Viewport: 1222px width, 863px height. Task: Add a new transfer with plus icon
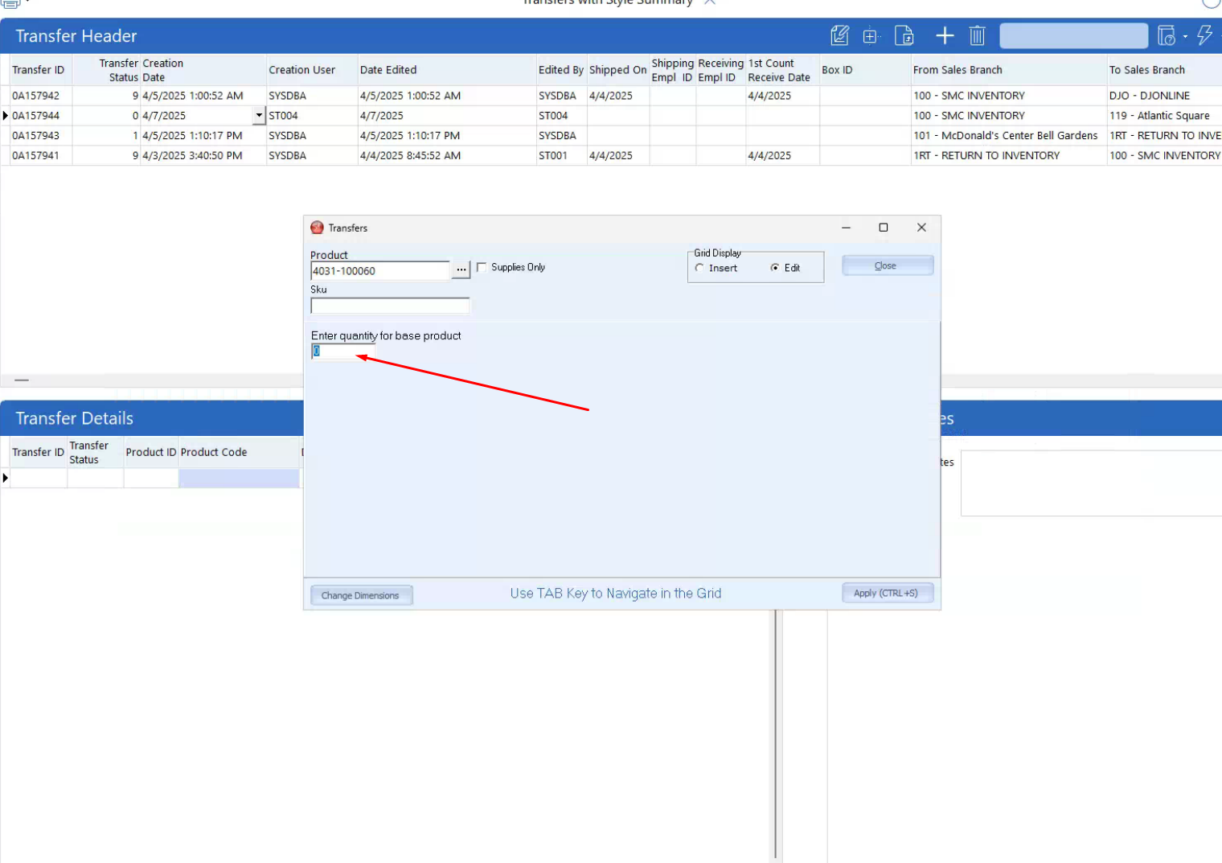click(x=945, y=35)
